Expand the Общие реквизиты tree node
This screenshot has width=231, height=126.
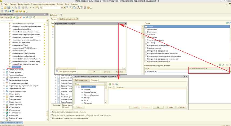(4, 70)
